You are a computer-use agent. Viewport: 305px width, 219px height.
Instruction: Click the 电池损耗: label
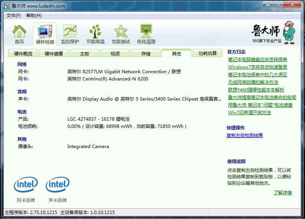click(28, 126)
